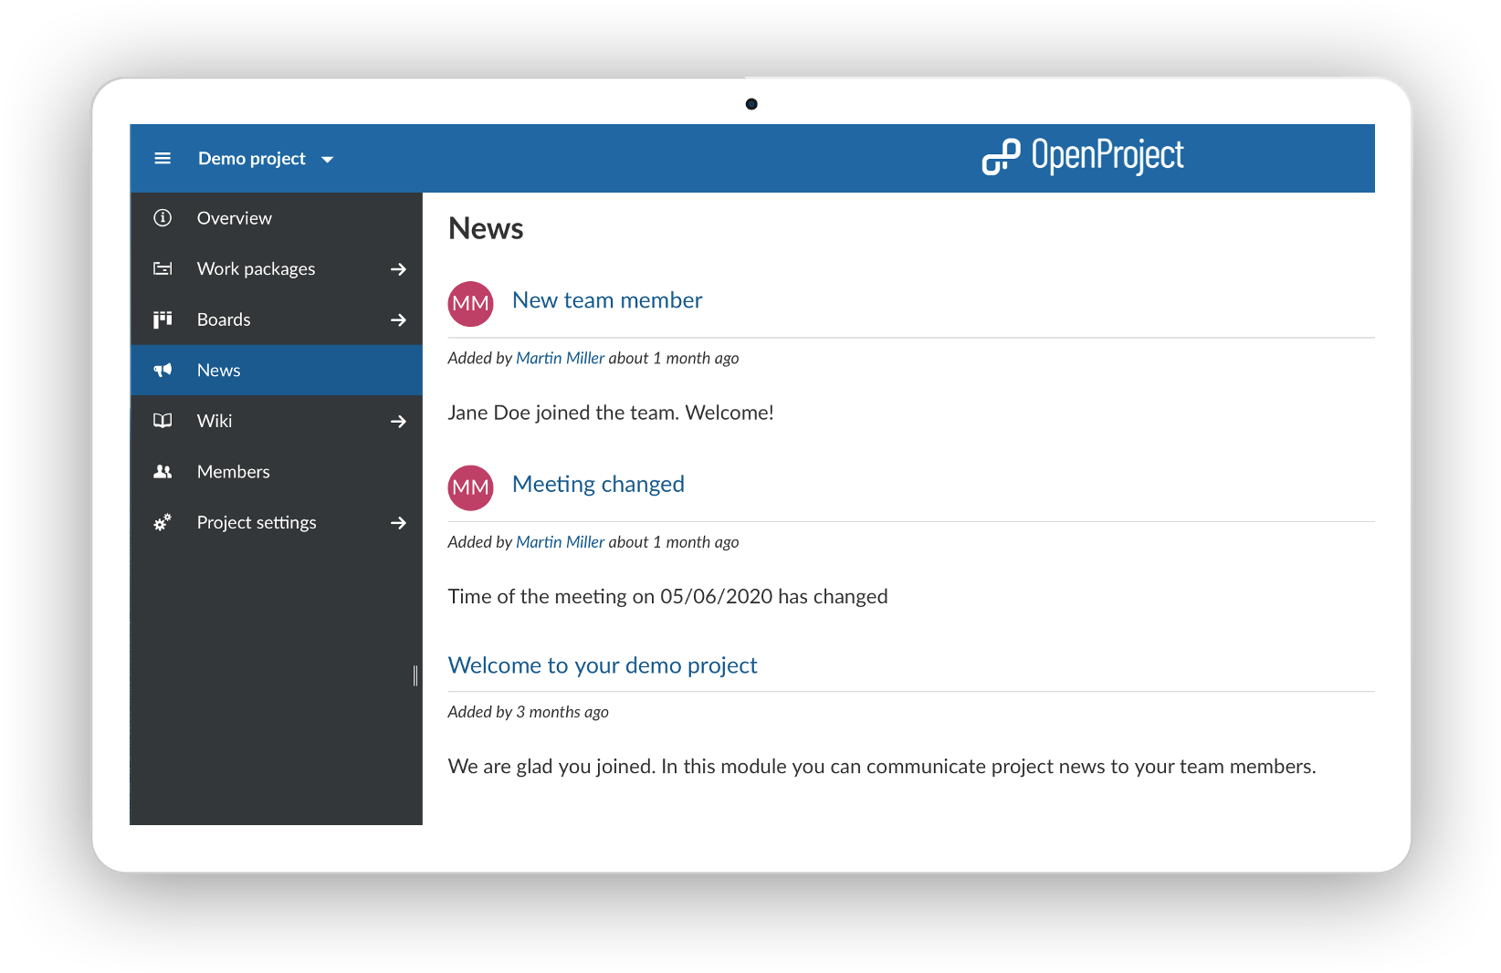1501x973 pixels.
Task: Click the Members people icon
Action: (x=163, y=472)
